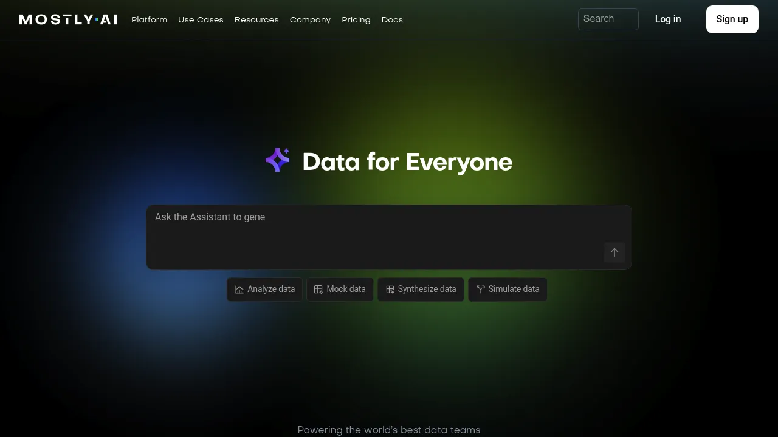Open the Platform menu
778x437 pixels.
(x=150, y=19)
